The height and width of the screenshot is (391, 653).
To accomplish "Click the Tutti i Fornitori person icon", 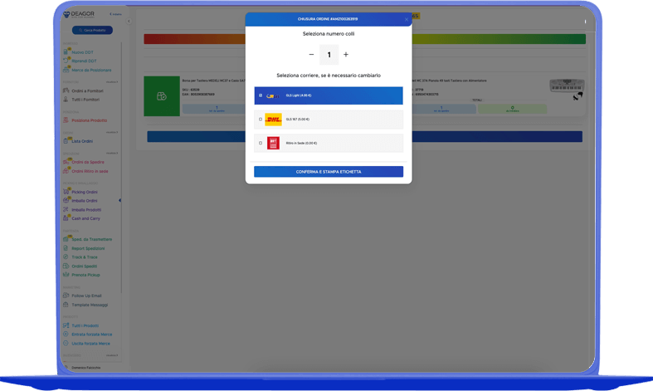I will pos(66,100).
